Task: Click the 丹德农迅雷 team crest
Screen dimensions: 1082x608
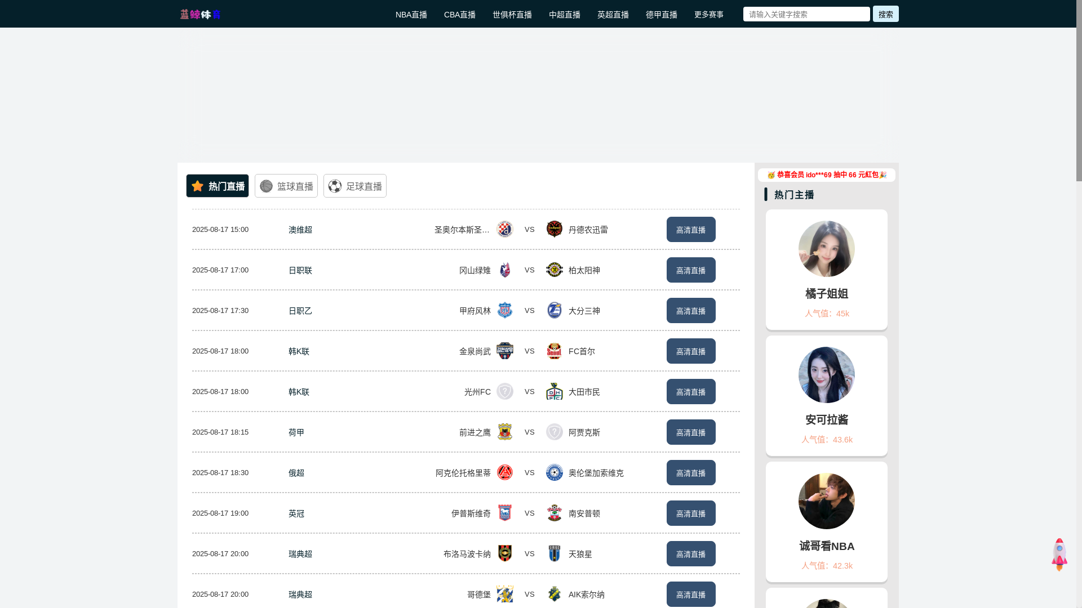Action: pyautogui.click(x=555, y=229)
